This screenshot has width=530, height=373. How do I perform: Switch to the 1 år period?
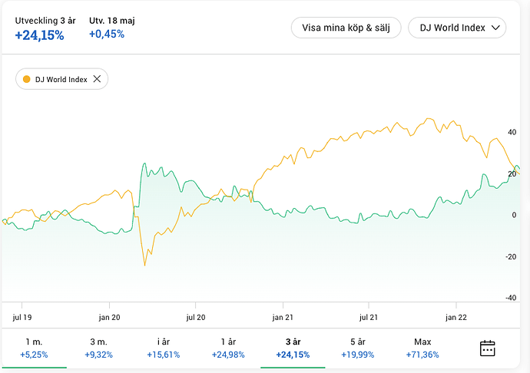click(x=229, y=348)
